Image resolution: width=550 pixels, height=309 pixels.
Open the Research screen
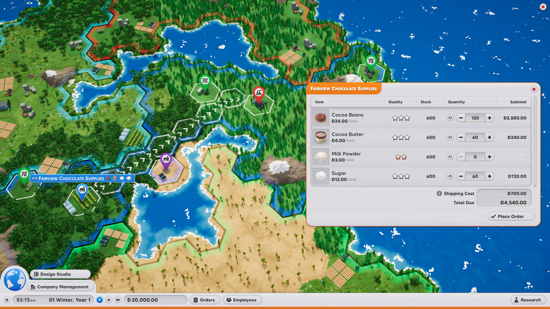[528, 300]
